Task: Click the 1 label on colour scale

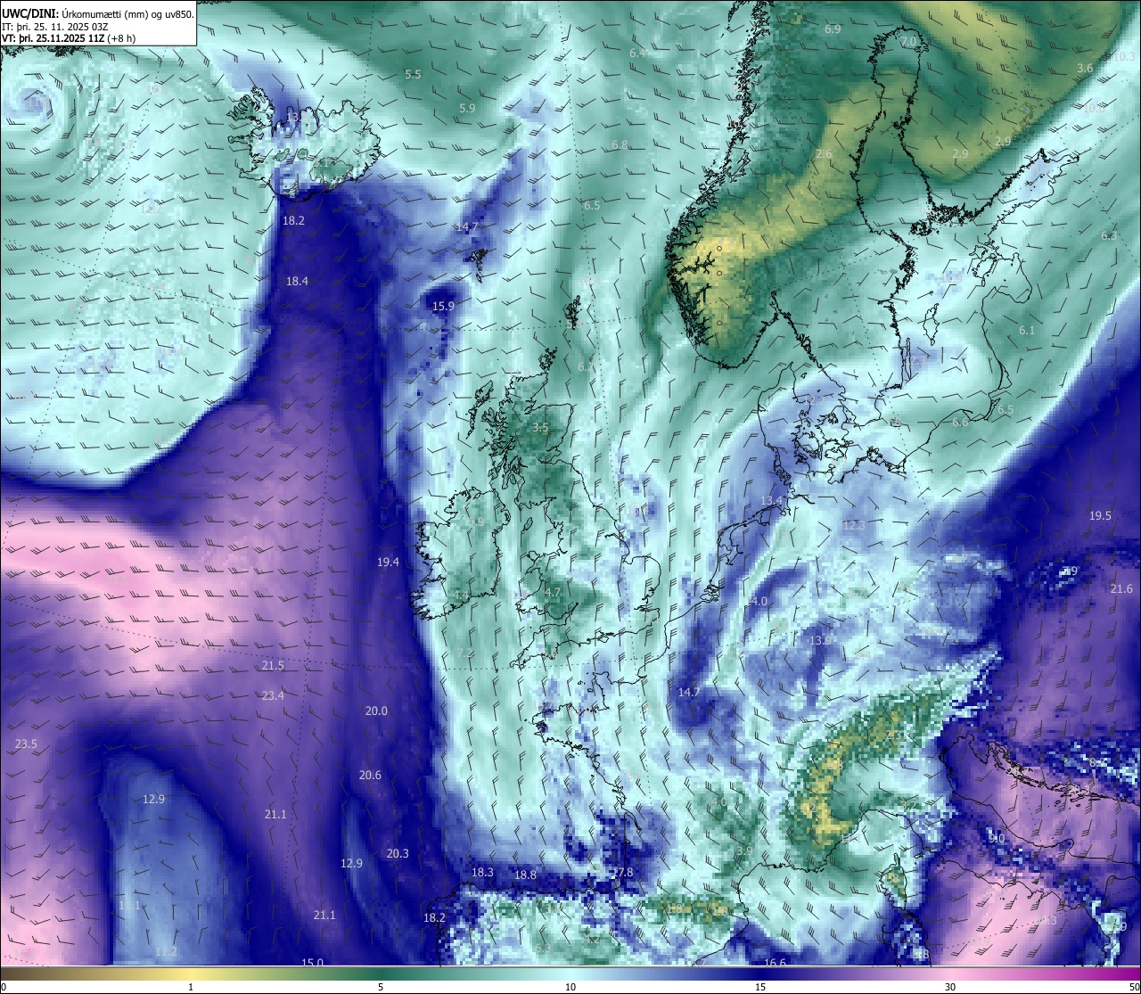Action: (x=191, y=987)
